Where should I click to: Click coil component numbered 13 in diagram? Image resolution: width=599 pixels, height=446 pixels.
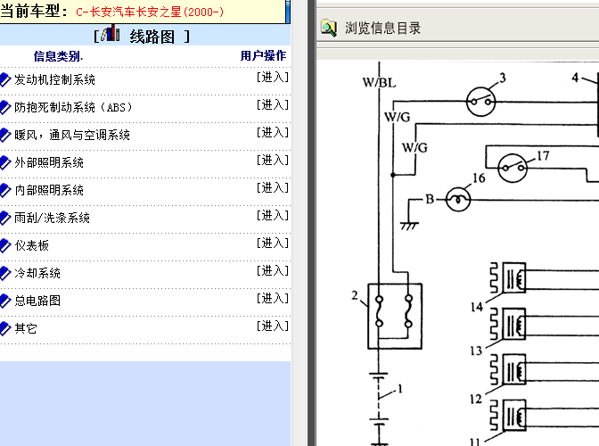(508, 324)
